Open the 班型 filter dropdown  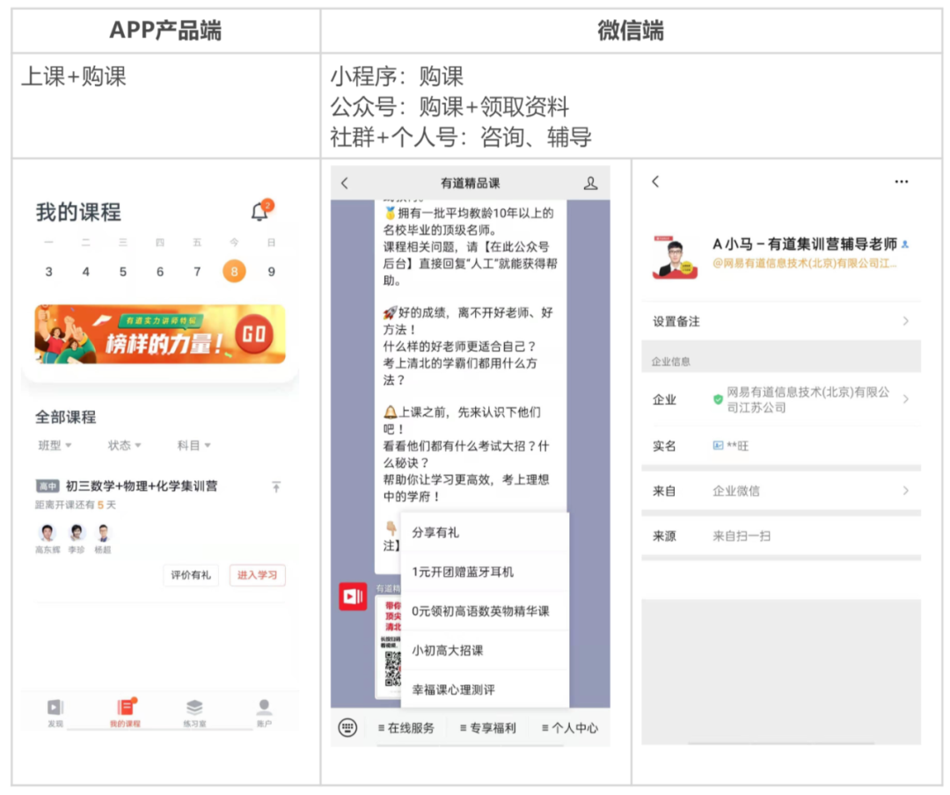[55, 445]
